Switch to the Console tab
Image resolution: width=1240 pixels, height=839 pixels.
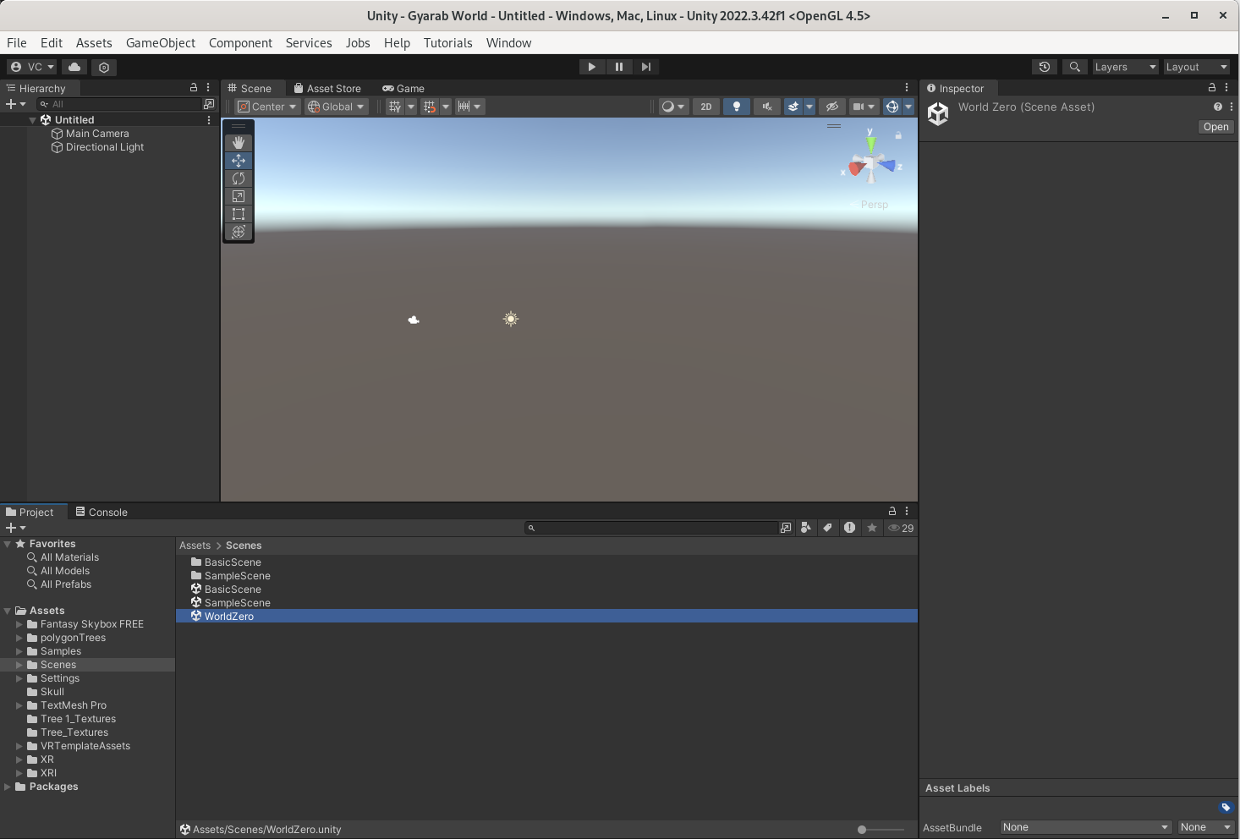click(x=102, y=512)
